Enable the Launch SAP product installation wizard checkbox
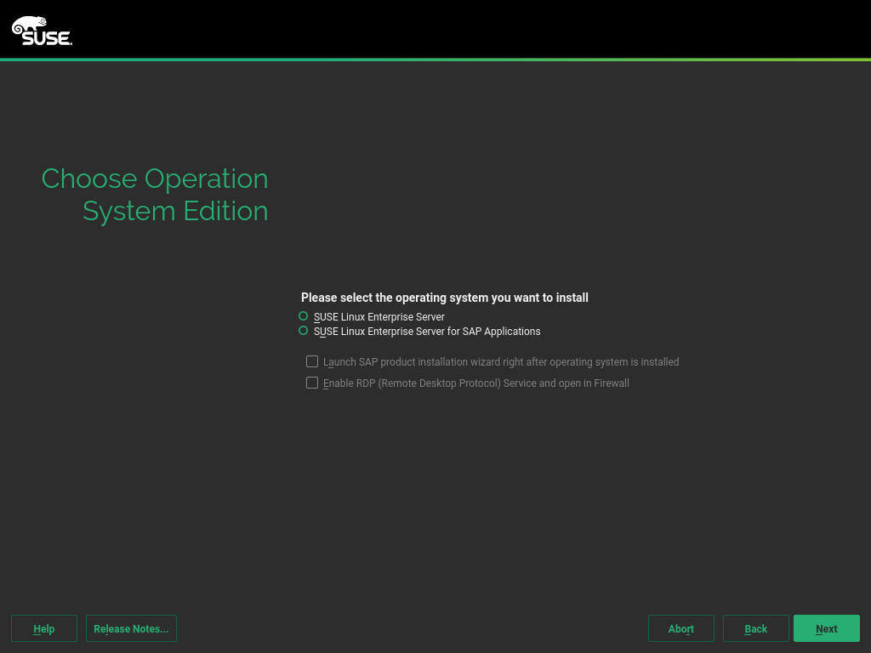Image resolution: width=871 pixels, height=653 pixels. tap(312, 361)
